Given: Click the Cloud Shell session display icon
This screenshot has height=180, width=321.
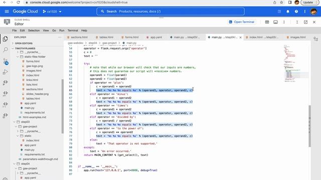Looking at the screenshot, I should [x=275, y=22].
